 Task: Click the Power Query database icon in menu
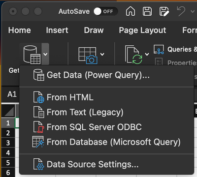(39, 75)
